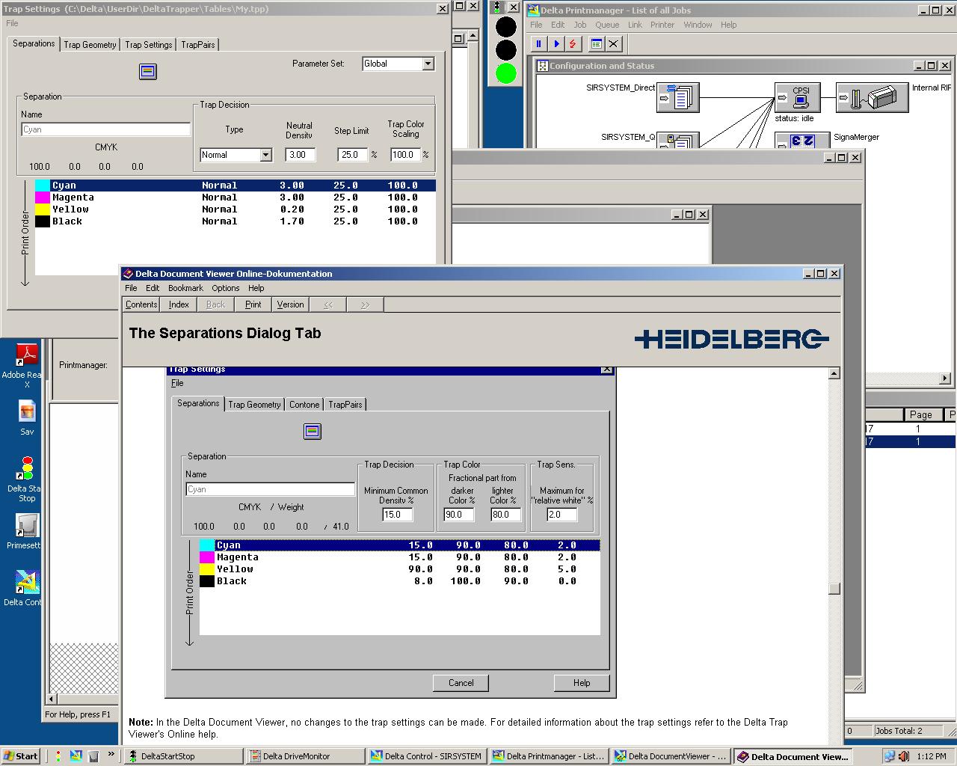The image size is (957, 766).
Task: Select the CPSI node icon
Action: [798, 97]
